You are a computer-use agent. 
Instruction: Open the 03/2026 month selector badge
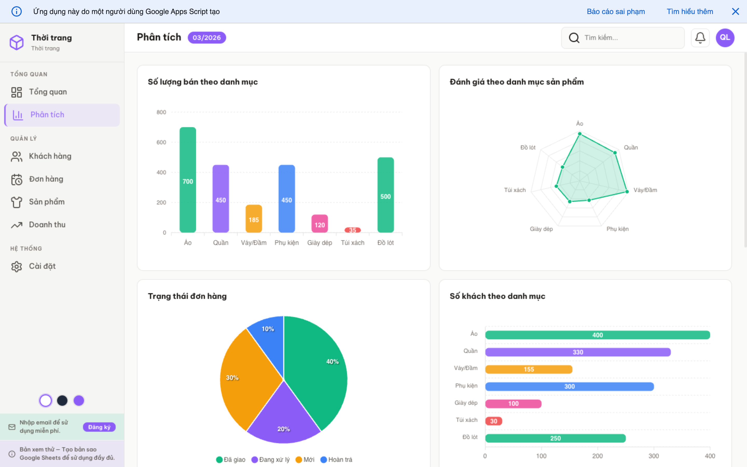point(206,38)
